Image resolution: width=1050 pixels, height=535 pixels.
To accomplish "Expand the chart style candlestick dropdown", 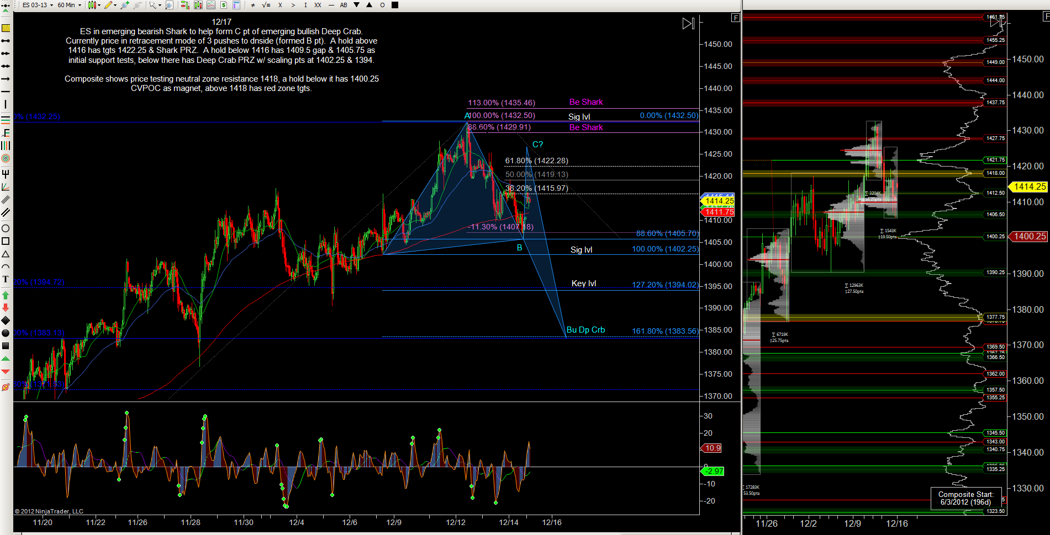I will coord(94,5).
